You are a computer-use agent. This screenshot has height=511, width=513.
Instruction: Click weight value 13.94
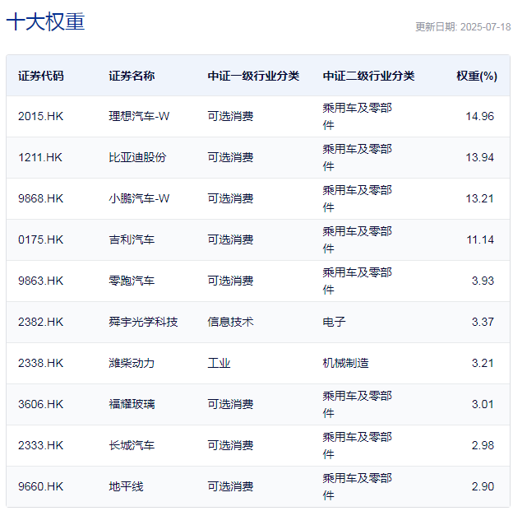(x=479, y=157)
